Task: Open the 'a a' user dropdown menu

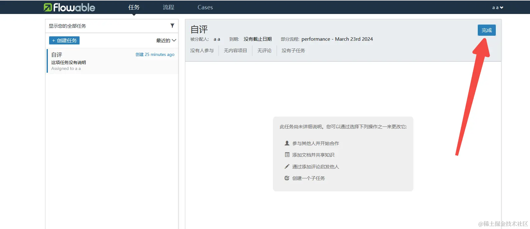Action: [498, 7]
